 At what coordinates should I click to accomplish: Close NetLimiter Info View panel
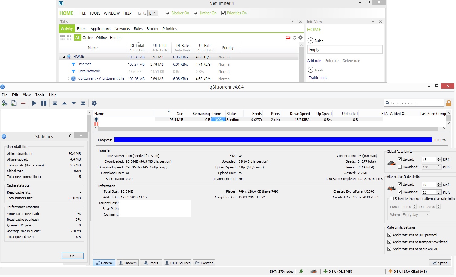[381, 22]
